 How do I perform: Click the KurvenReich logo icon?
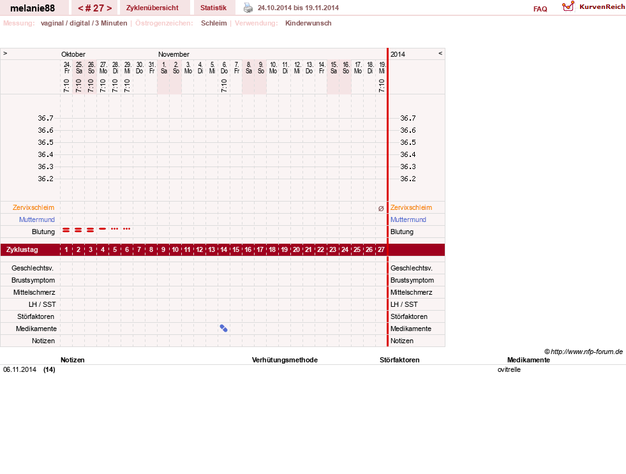[568, 6]
